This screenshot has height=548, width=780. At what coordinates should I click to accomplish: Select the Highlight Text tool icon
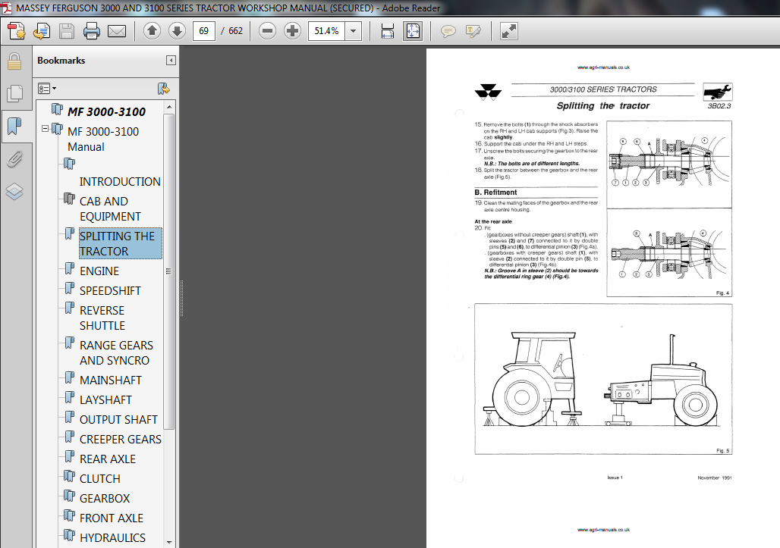pyautogui.click(x=473, y=31)
